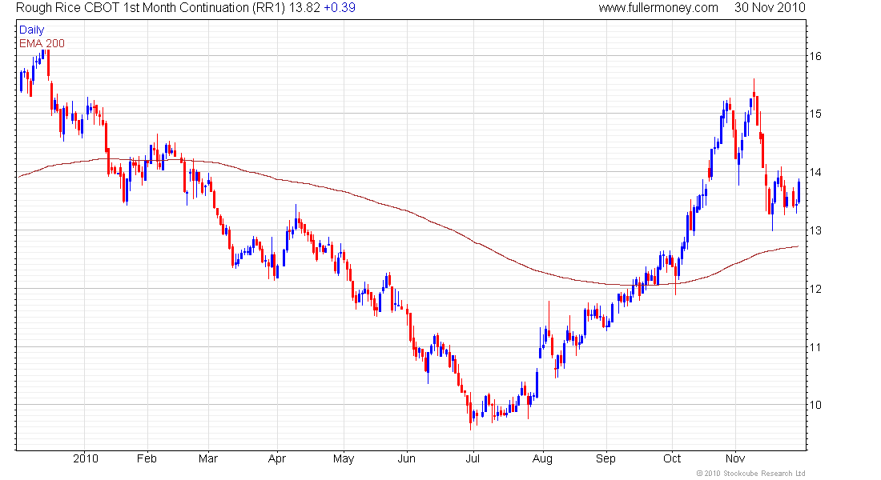Click the x-axis label 'Apr'
Viewport: 881px width, 480px height.
277,458
